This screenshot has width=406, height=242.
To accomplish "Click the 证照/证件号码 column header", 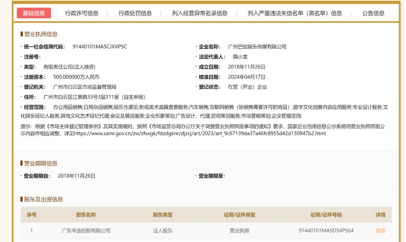I will coord(326,215).
